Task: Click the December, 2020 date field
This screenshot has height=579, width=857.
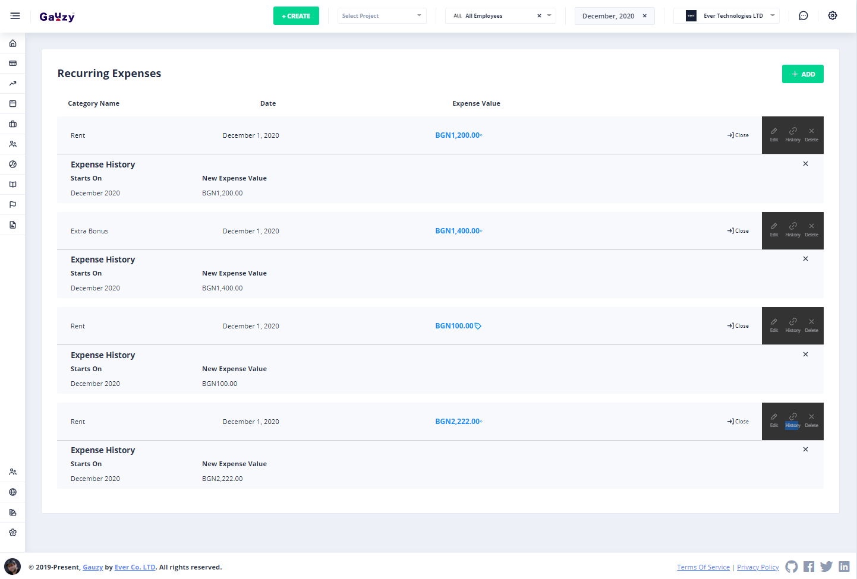Action: (608, 16)
